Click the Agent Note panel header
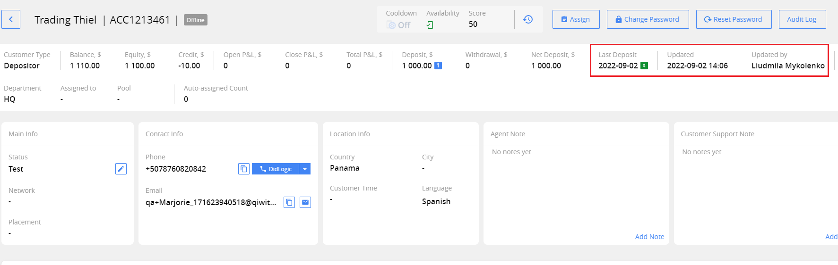 click(x=508, y=134)
